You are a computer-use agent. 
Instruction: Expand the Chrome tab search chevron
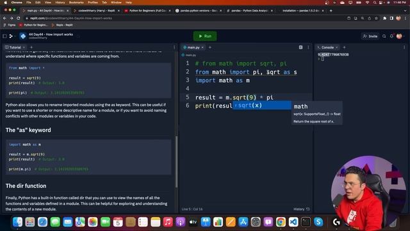point(406,11)
